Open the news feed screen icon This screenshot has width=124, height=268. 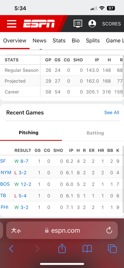click(x=78, y=24)
